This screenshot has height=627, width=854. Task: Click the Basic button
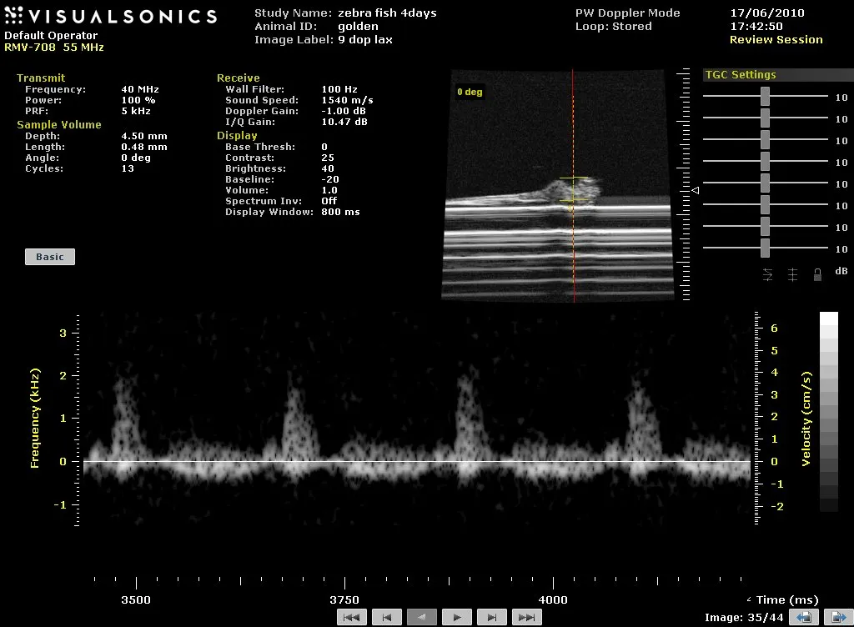50,257
